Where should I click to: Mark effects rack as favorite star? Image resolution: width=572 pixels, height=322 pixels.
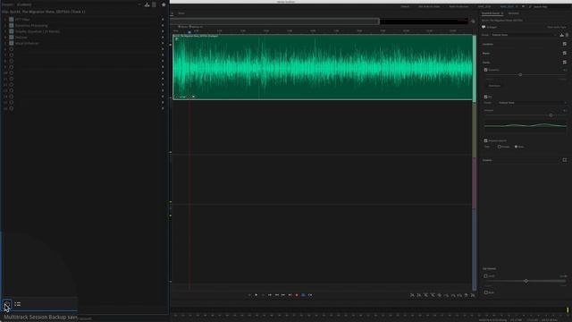tap(164, 4)
